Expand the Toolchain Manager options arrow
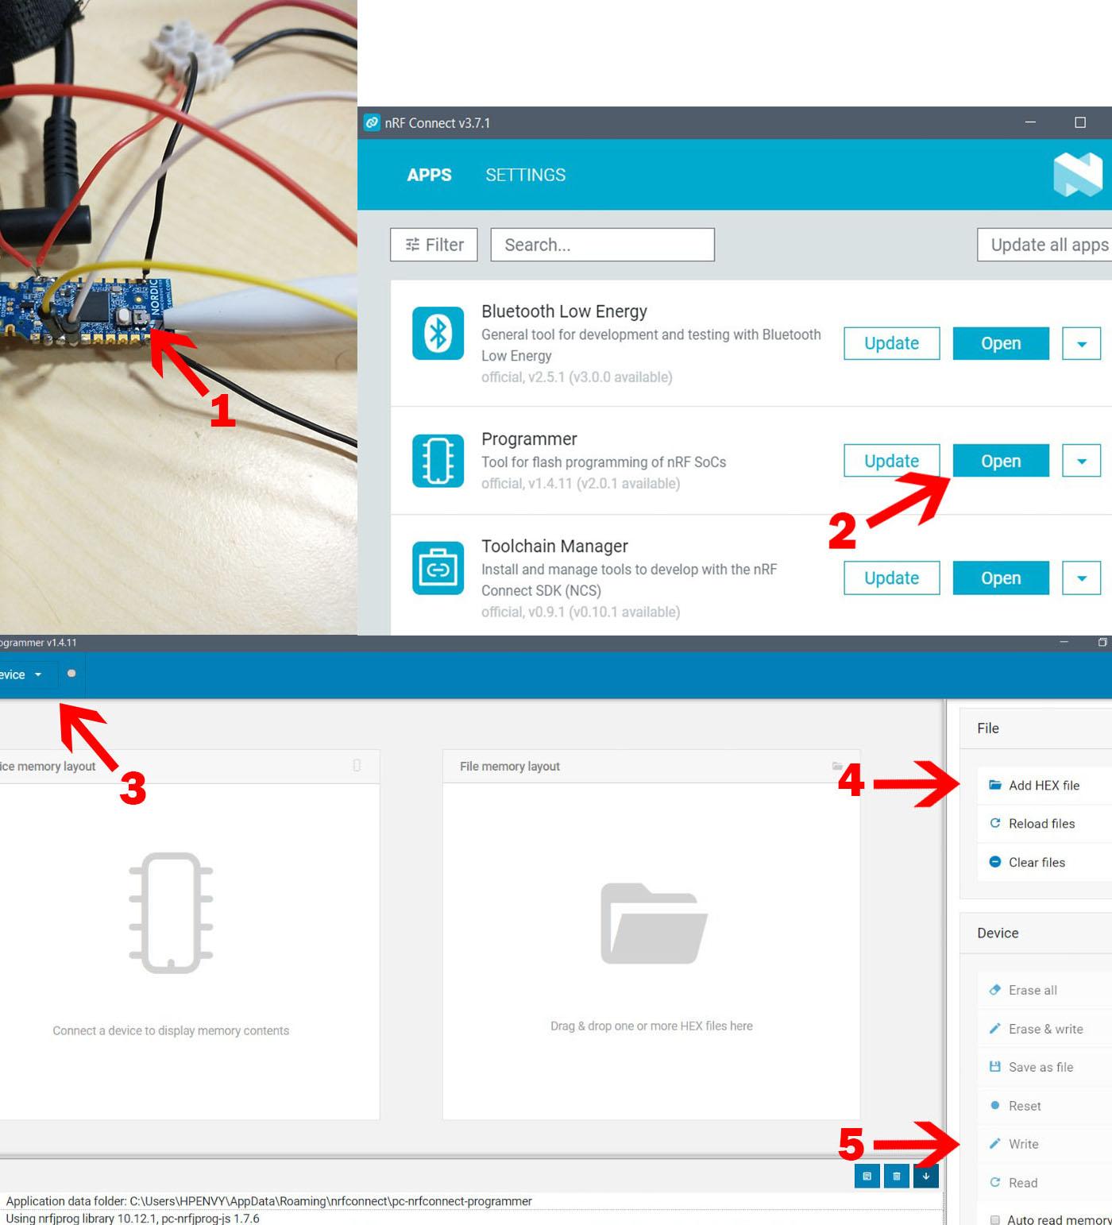The height and width of the screenshot is (1225, 1112). point(1081,578)
